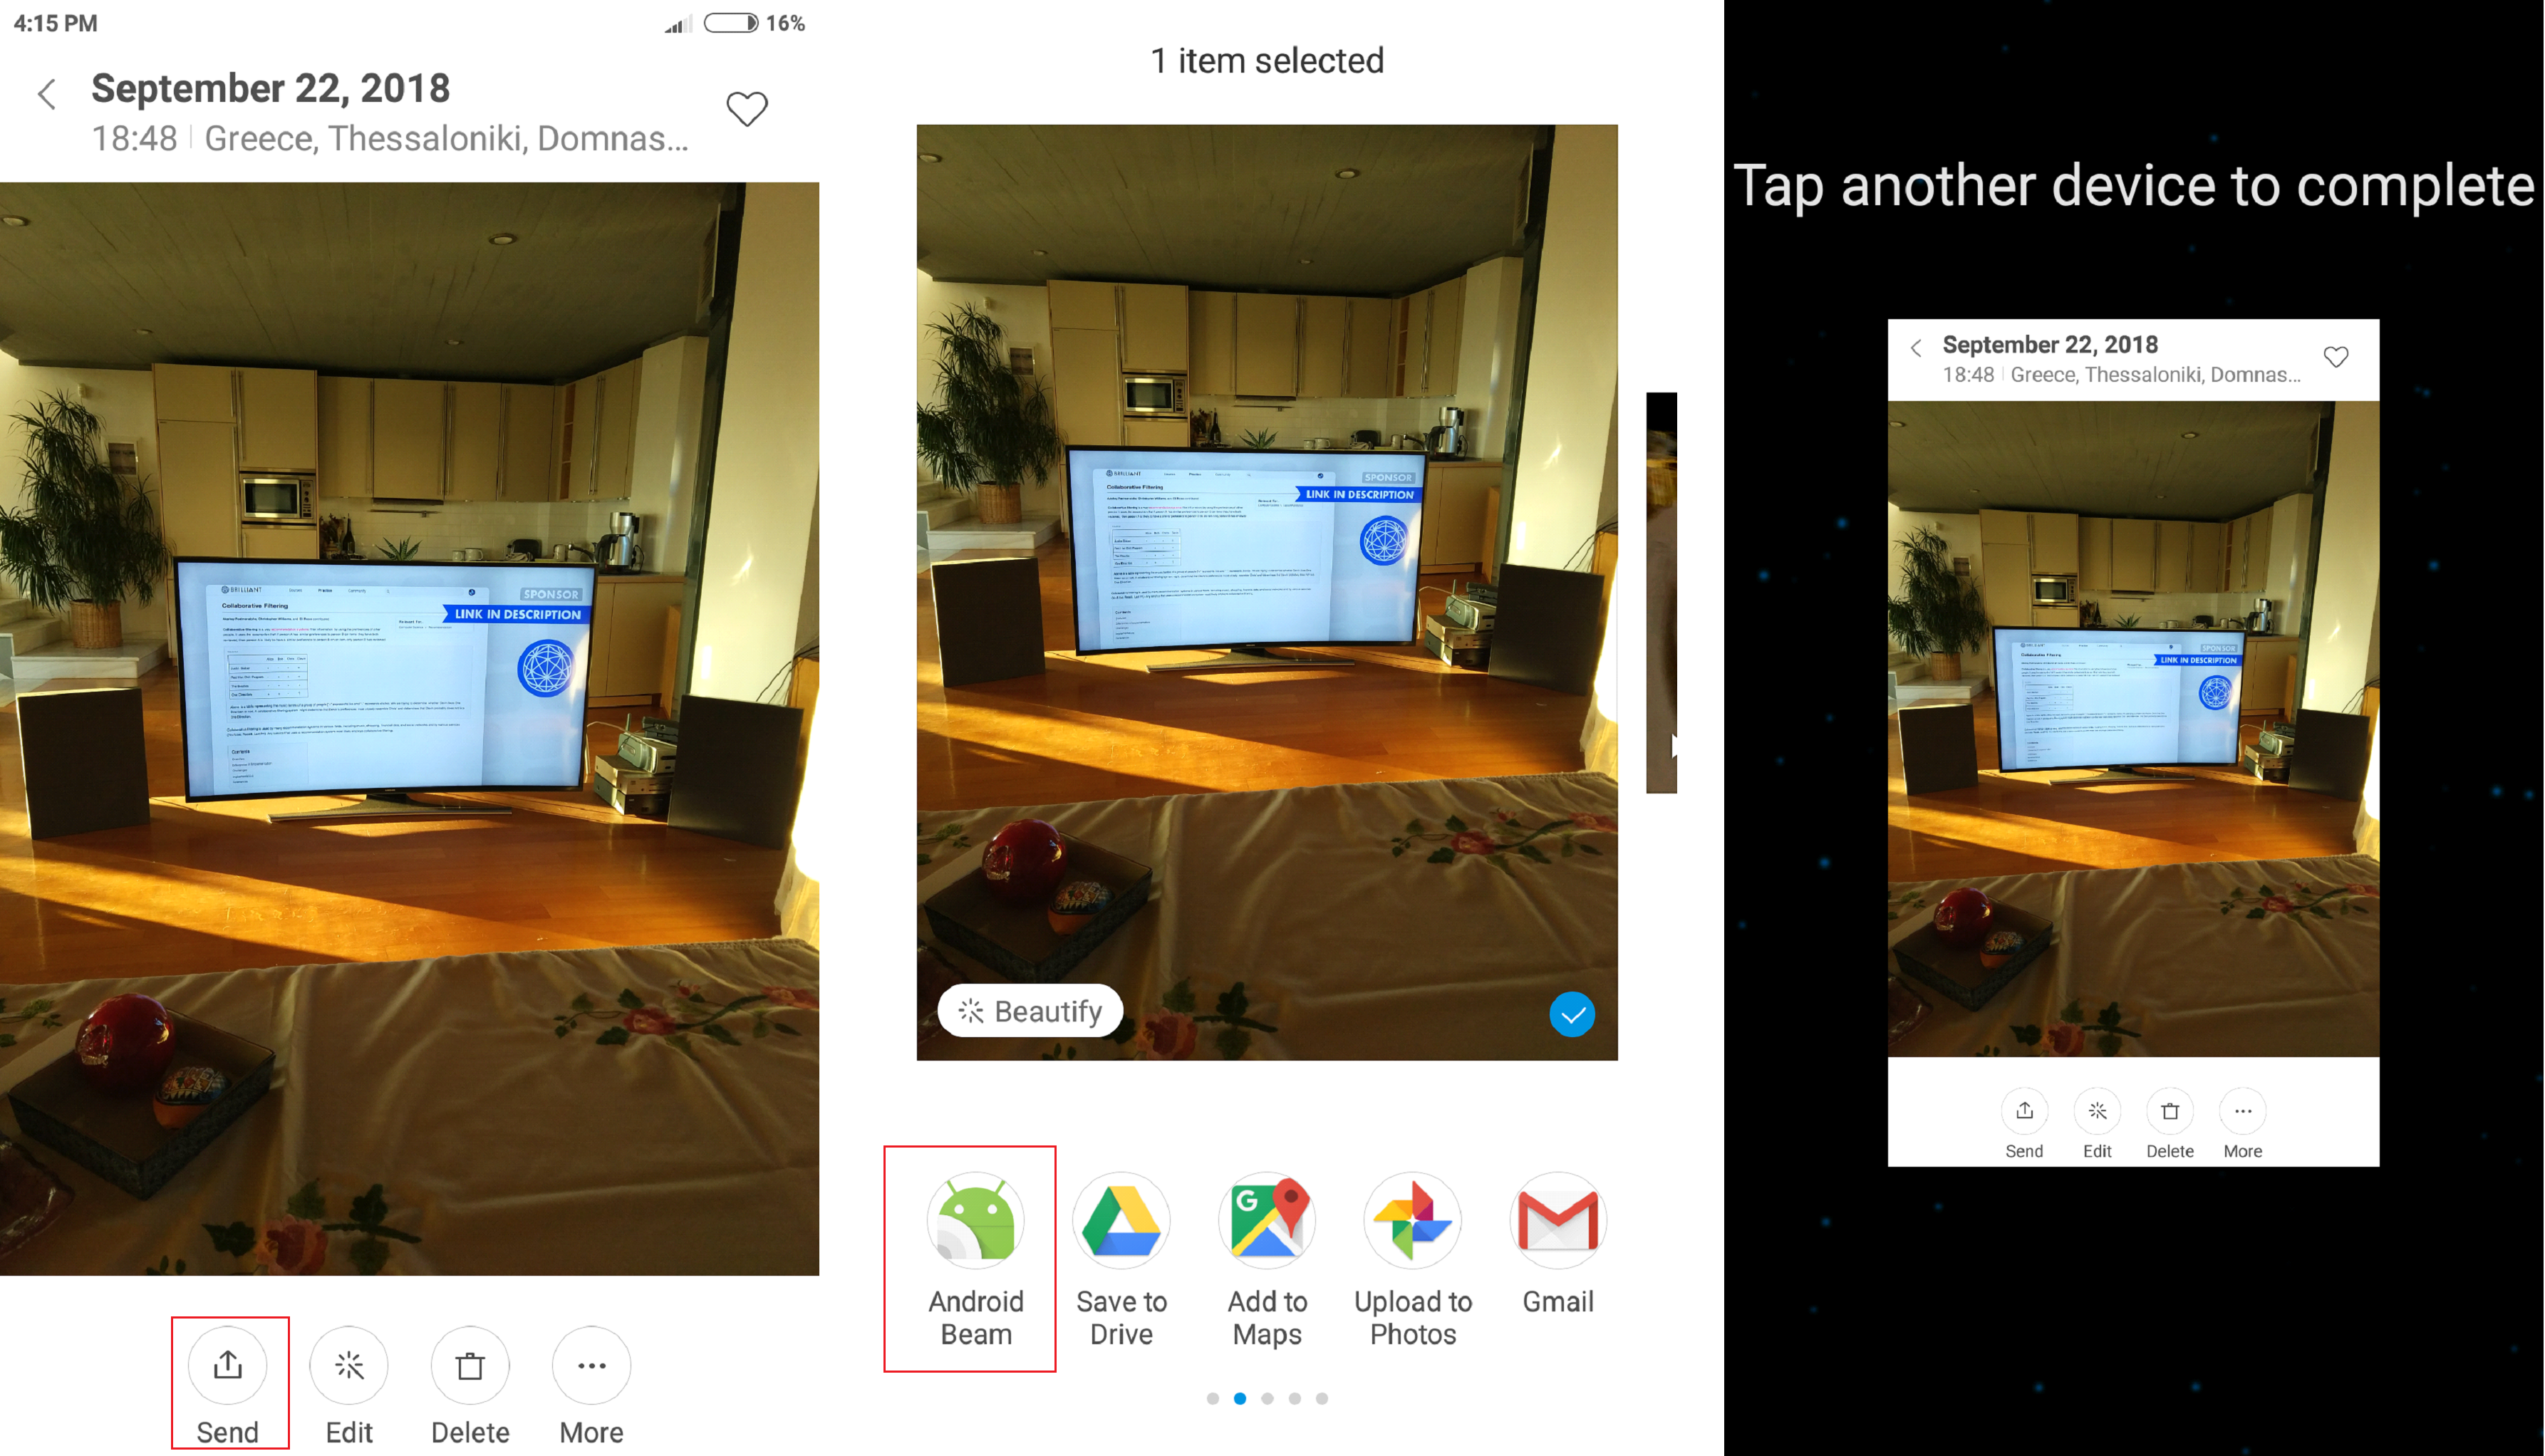Tap the location text Greece, Thessaloniki

pyautogui.click(x=446, y=138)
